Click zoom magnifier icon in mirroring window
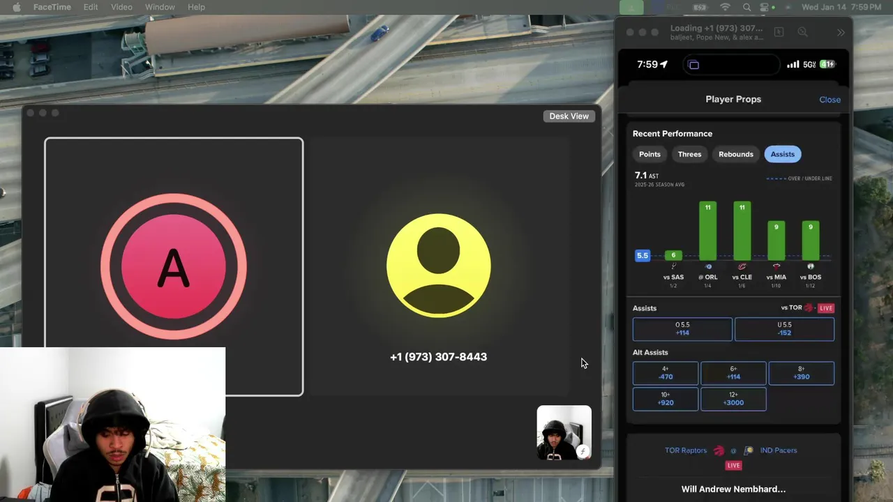This screenshot has width=893, height=502. coord(803,32)
